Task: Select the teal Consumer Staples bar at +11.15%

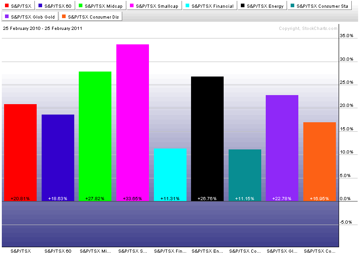Action: click(x=245, y=175)
